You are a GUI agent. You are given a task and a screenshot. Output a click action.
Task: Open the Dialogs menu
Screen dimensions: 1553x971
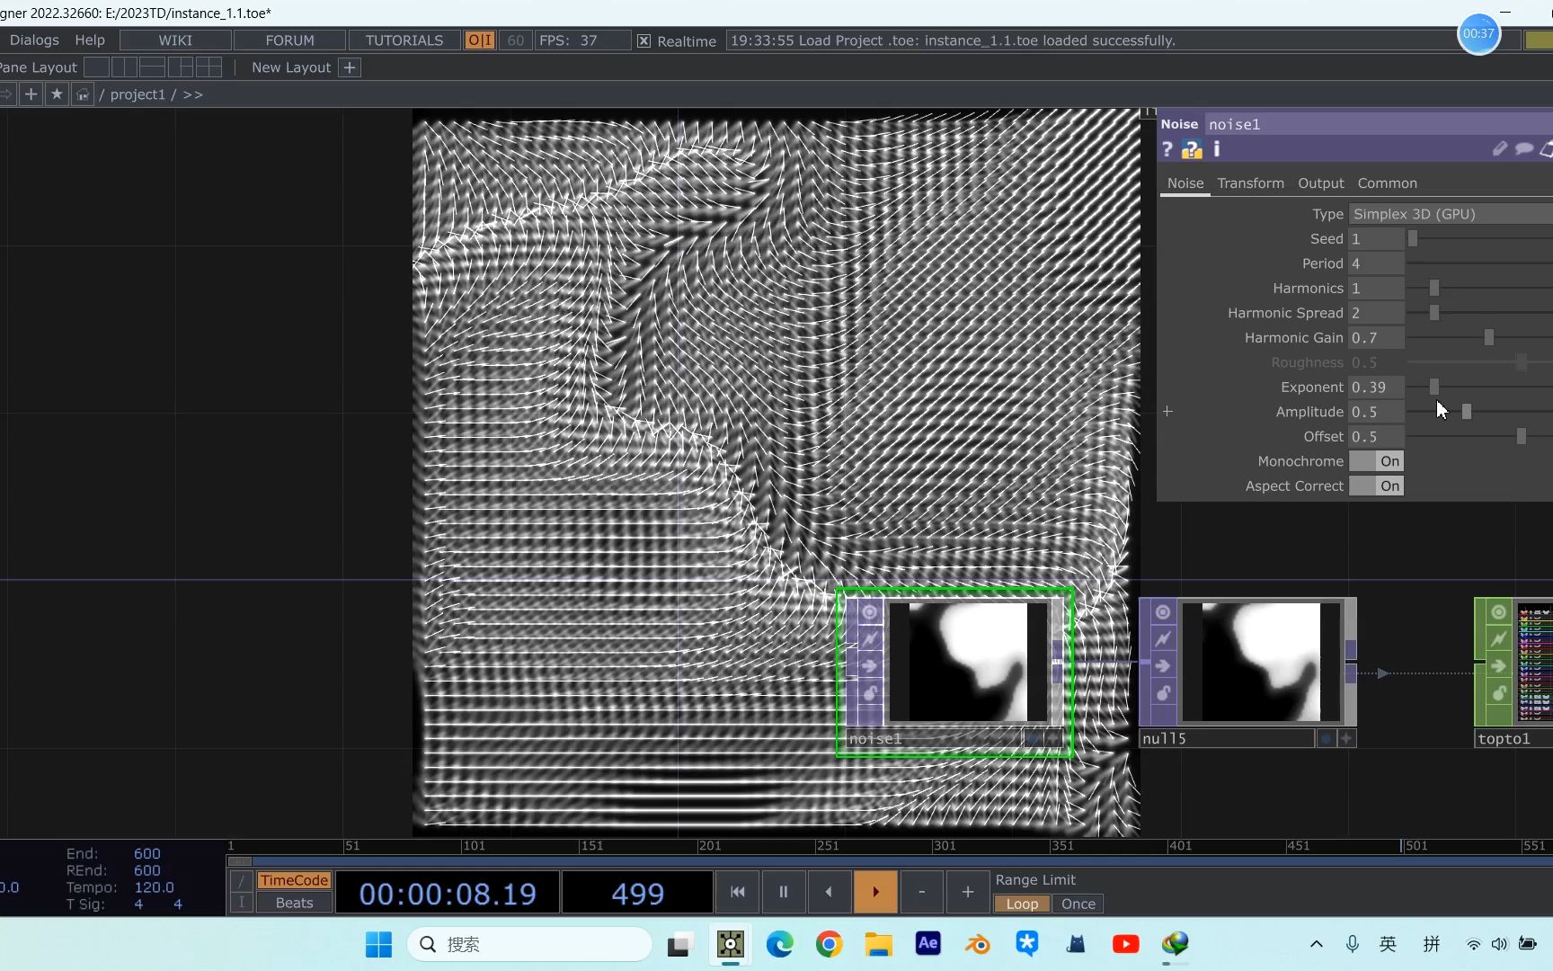point(33,39)
